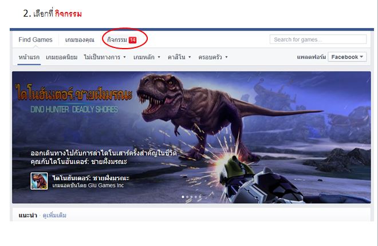The height and width of the screenshot is (246, 378).
Task: Click the Dino Hunter game icon thumbnail
Action: coord(39,181)
